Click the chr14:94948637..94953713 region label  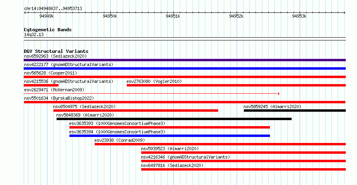(53, 9)
